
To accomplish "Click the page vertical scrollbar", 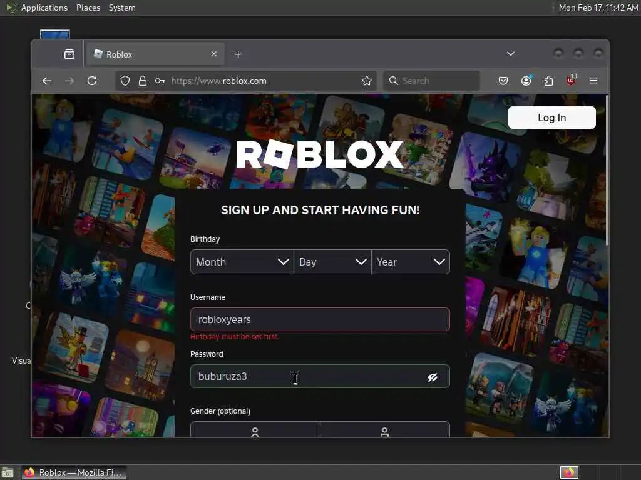I will (607, 171).
